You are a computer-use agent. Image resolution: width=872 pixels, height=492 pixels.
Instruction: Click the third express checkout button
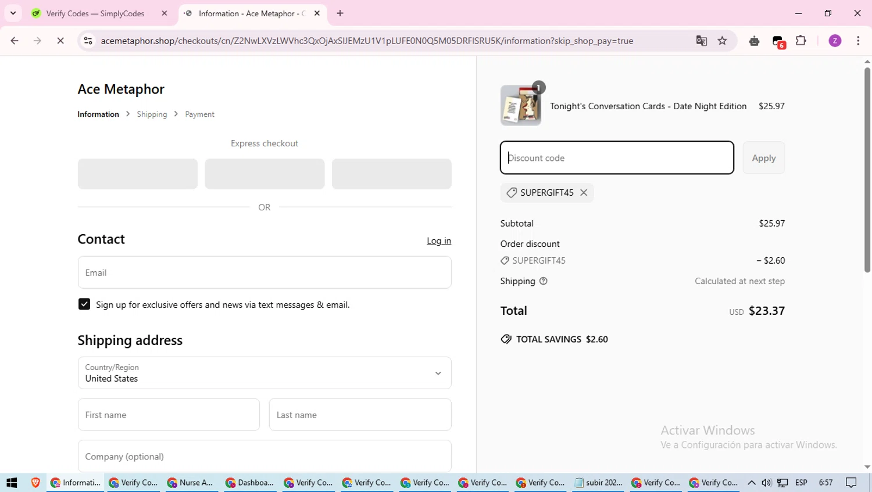coord(391,174)
